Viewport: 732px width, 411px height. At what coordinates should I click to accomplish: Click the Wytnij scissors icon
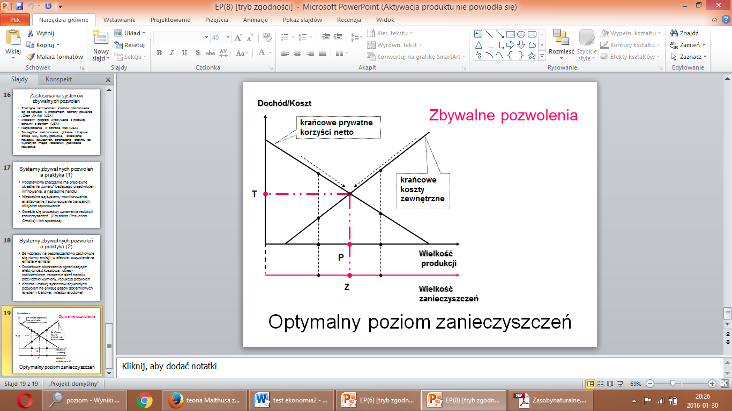tap(31, 33)
